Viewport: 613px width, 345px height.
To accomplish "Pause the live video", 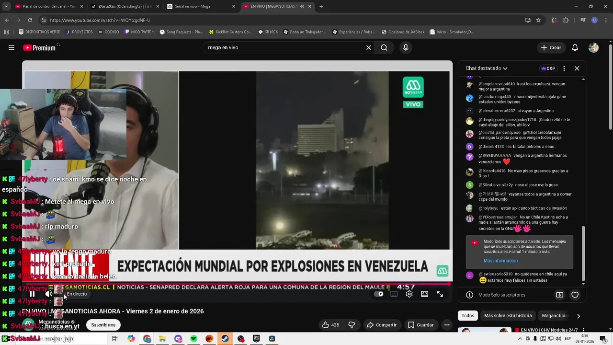I will [x=32, y=294].
